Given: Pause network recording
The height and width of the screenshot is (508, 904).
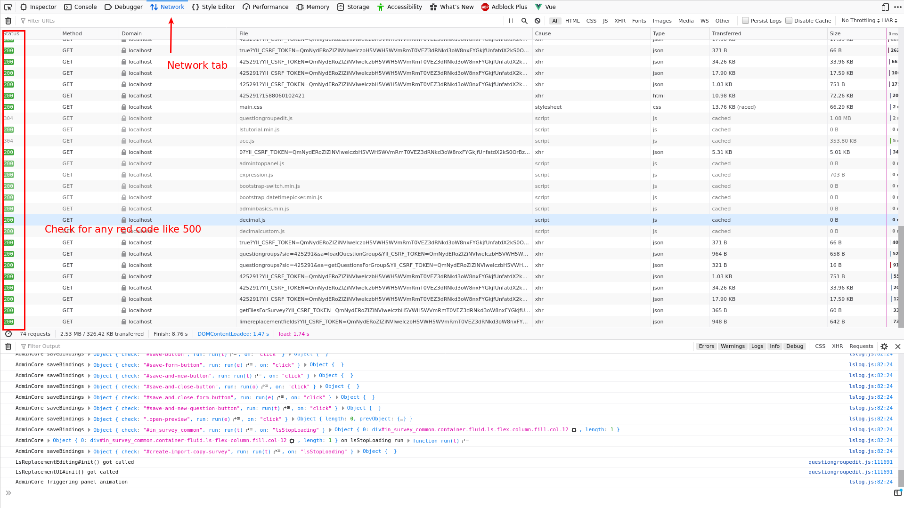Looking at the screenshot, I should pos(511,21).
